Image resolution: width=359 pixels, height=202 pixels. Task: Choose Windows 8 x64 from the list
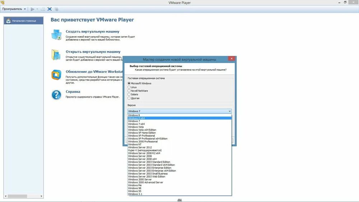[179, 118]
